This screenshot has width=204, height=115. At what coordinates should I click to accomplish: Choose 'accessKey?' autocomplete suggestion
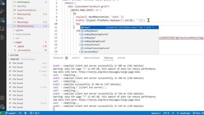120,52
